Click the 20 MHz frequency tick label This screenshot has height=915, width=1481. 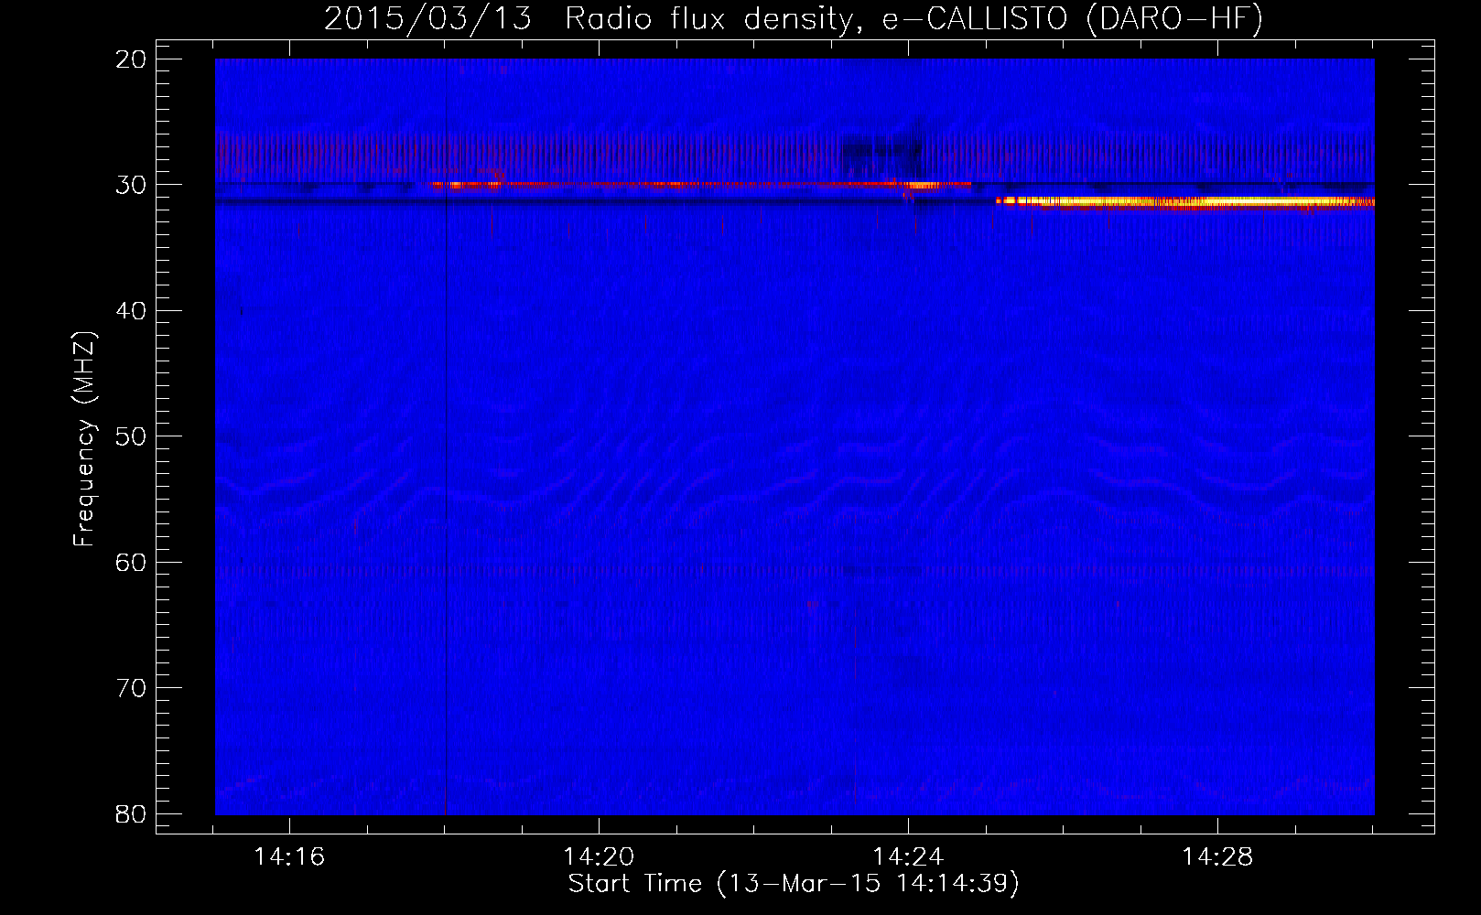131,59
